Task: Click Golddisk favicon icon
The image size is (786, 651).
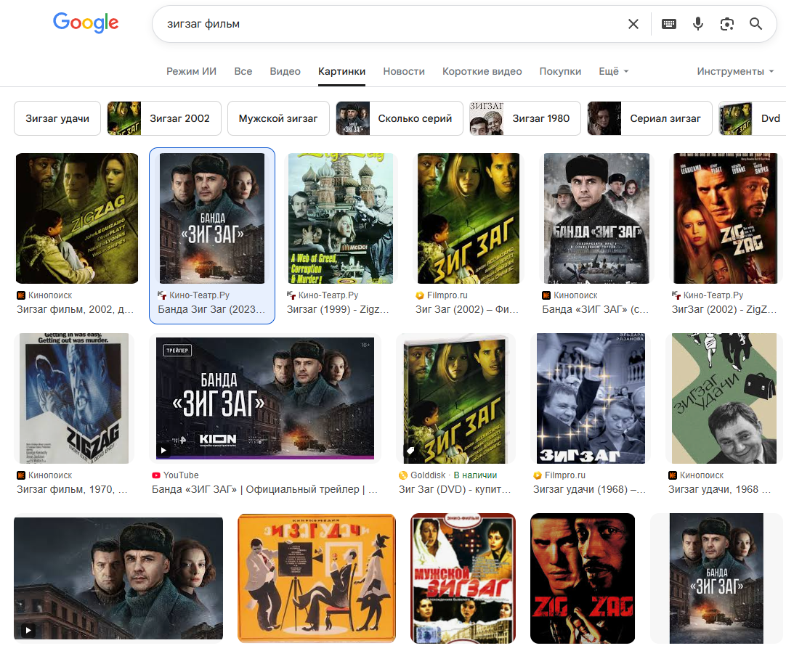Action: (x=403, y=475)
